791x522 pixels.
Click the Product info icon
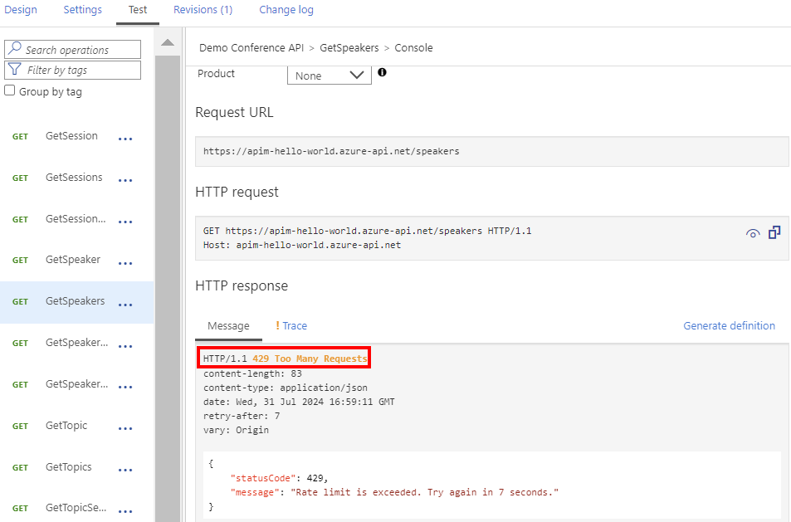click(382, 73)
